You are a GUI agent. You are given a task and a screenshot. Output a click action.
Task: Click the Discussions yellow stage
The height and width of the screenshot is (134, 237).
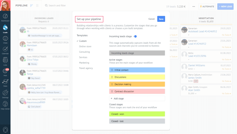pyautogui.click(x=137, y=77)
